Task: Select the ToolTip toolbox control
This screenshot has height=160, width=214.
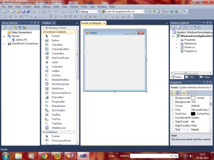Action: click(x=56, y=119)
